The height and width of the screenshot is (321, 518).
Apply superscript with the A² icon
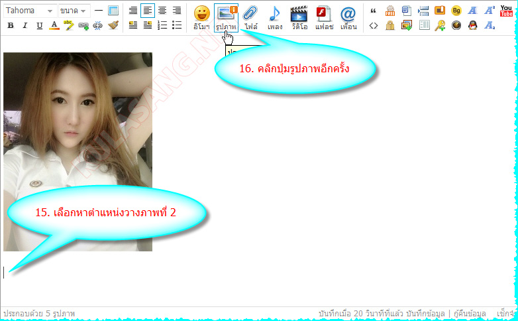(490, 11)
